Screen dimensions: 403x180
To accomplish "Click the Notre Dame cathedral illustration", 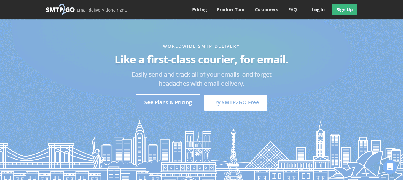I will click(198, 147).
